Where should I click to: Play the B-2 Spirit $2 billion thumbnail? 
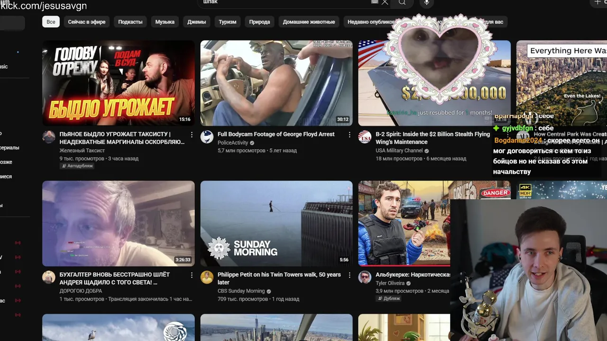pyautogui.click(x=434, y=83)
